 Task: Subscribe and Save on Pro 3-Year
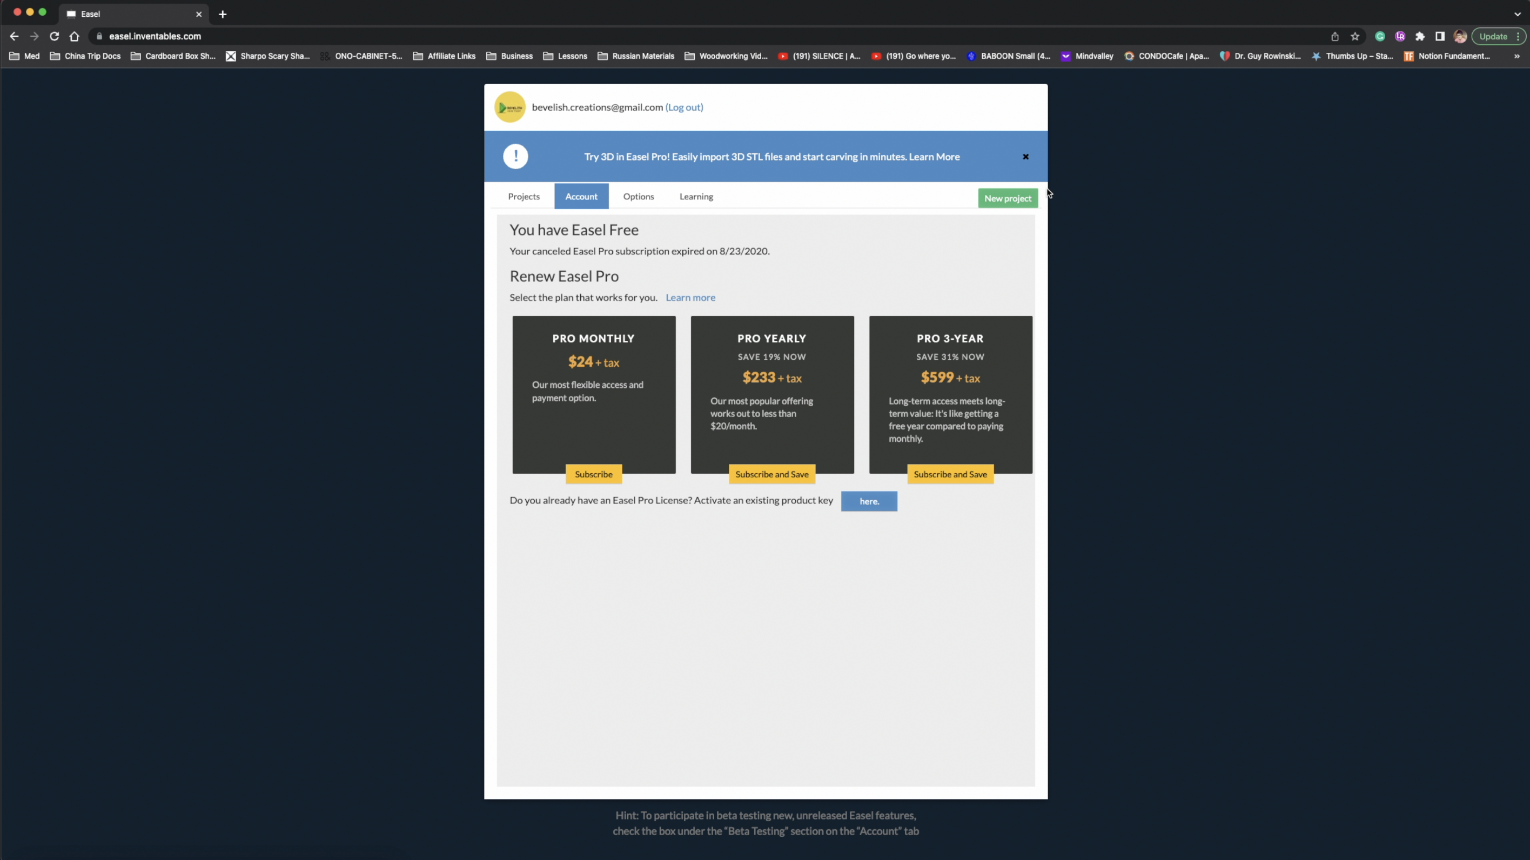tap(950, 474)
